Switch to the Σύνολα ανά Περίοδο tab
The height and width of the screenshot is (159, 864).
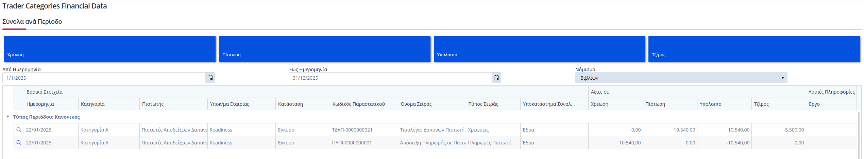[32, 21]
